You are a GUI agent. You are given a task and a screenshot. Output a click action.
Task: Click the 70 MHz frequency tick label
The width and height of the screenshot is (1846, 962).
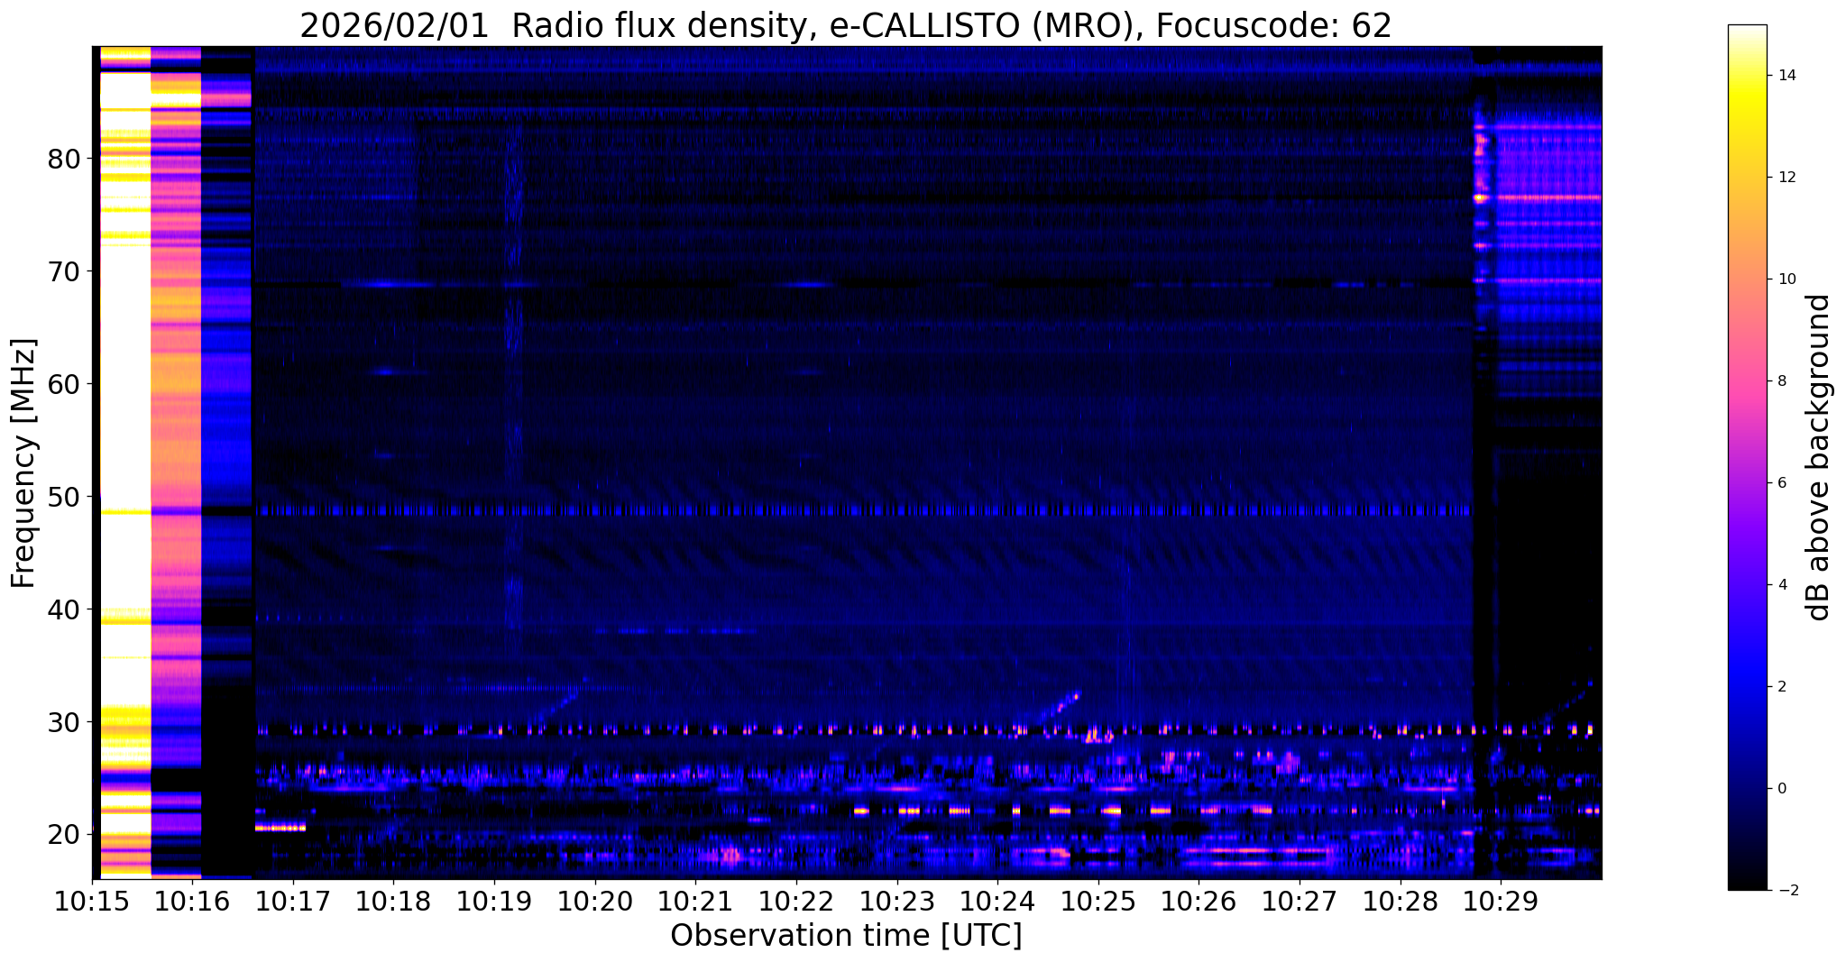click(64, 272)
